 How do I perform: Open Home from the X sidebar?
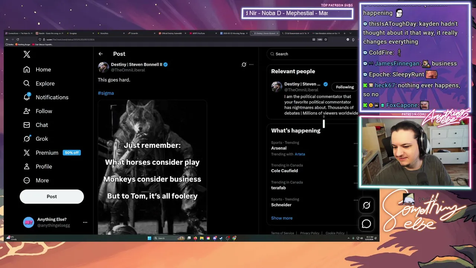pyautogui.click(x=37, y=70)
